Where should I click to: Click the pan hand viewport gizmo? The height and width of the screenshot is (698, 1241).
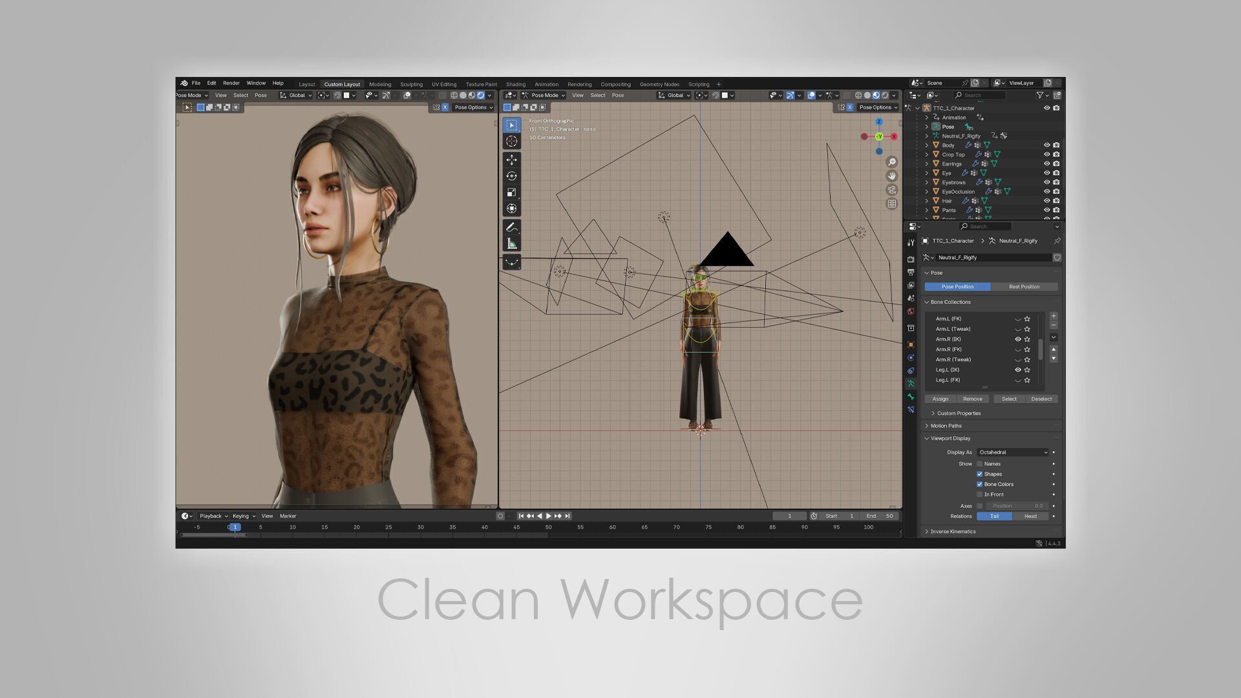(892, 176)
